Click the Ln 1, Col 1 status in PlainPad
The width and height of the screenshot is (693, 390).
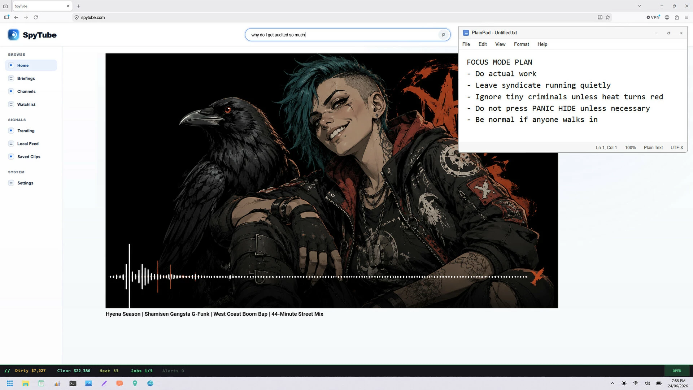coord(606,148)
